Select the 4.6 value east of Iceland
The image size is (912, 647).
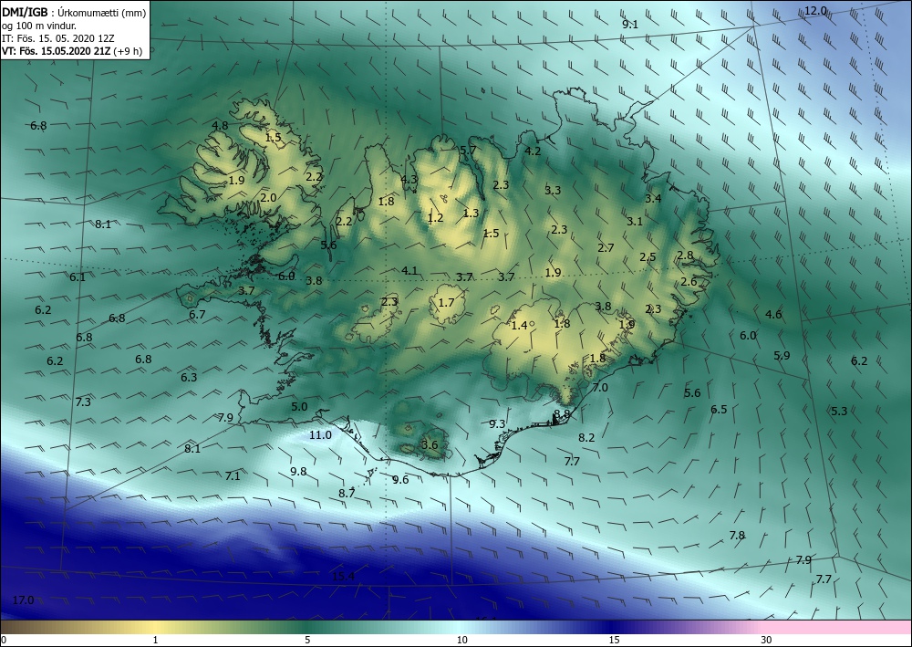click(773, 315)
